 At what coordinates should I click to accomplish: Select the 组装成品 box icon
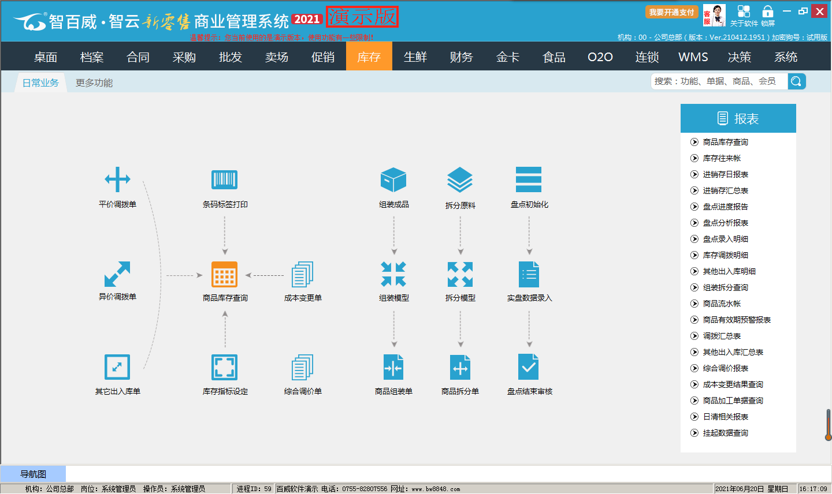click(x=393, y=179)
